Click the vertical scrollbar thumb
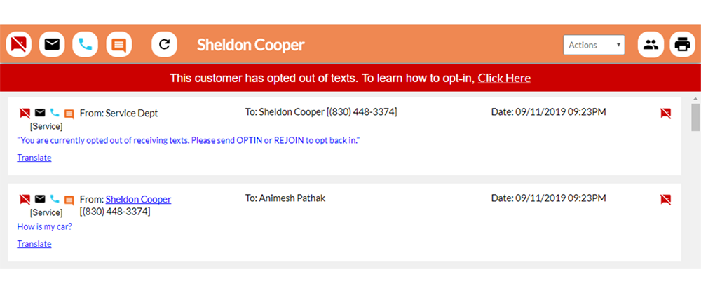The width and height of the screenshot is (701, 293). pos(695,117)
